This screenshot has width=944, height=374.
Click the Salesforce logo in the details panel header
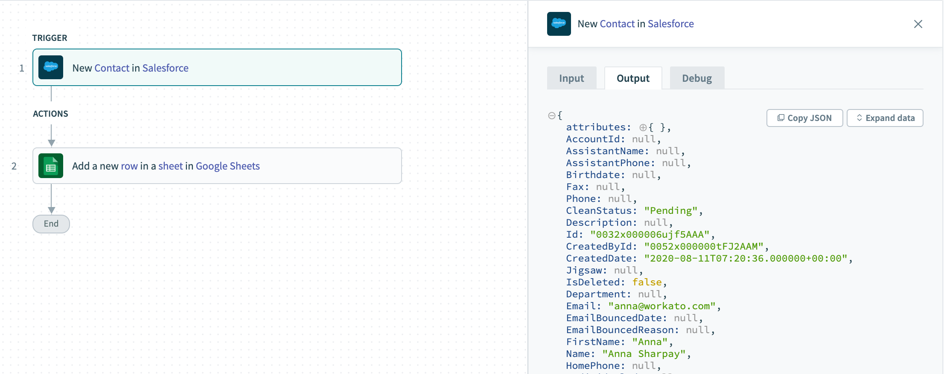click(x=559, y=24)
